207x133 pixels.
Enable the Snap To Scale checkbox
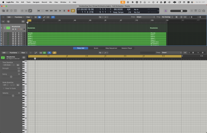click(4, 88)
